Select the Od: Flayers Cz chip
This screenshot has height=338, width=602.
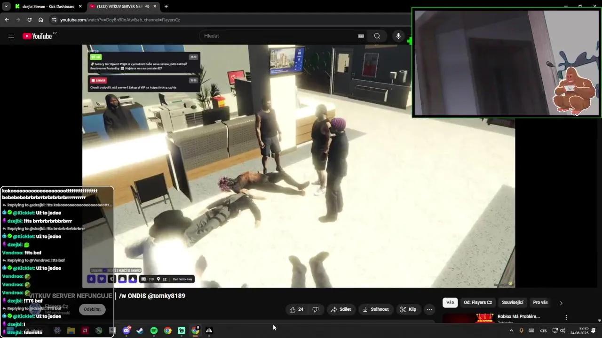pyautogui.click(x=478, y=302)
